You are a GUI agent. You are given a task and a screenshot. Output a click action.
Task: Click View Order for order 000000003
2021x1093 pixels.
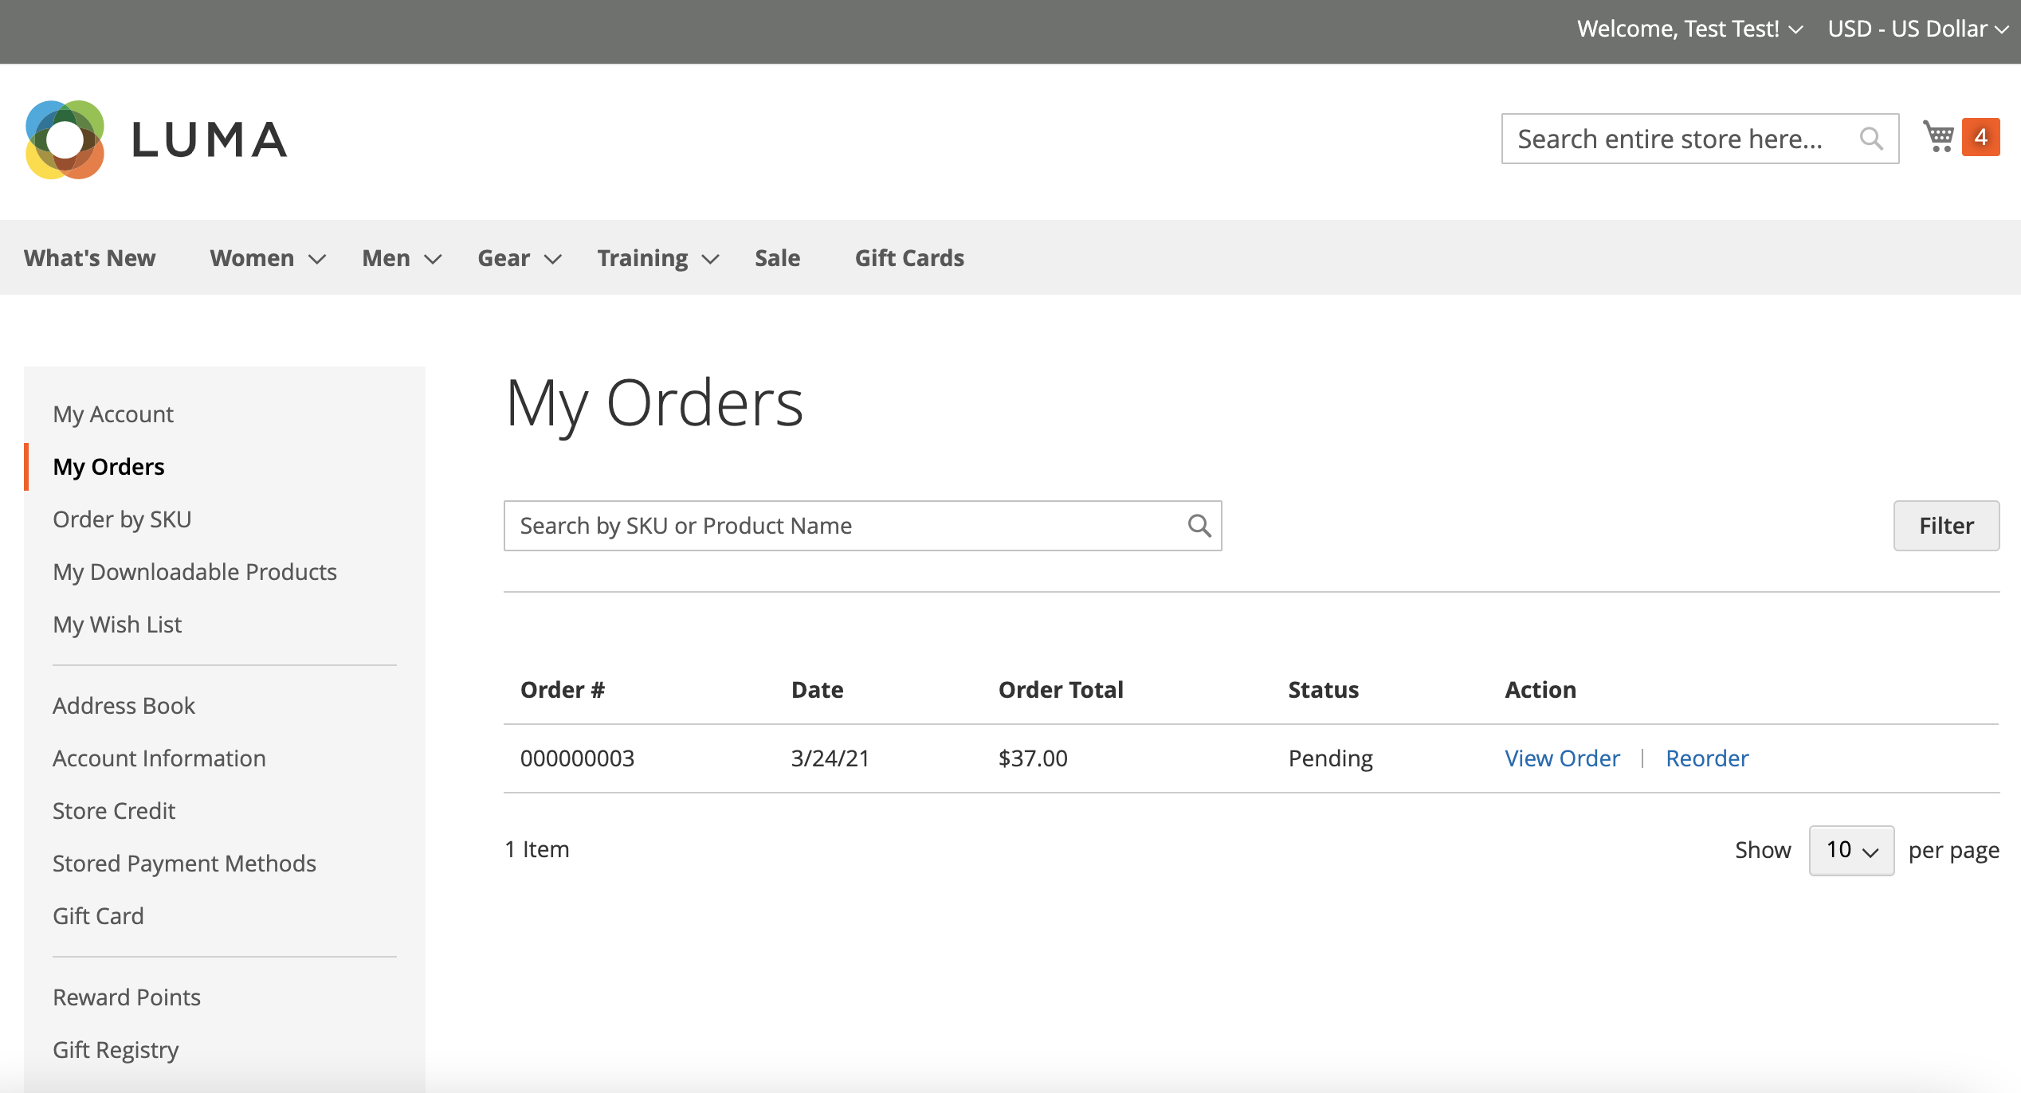pos(1562,758)
